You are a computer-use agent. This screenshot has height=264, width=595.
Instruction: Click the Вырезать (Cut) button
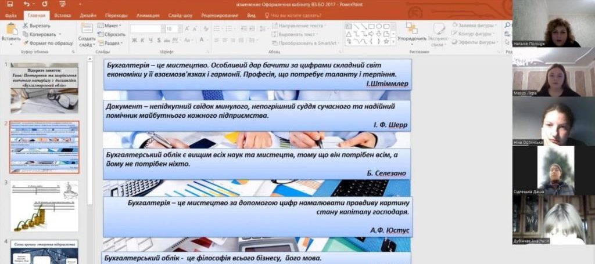click(37, 26)
